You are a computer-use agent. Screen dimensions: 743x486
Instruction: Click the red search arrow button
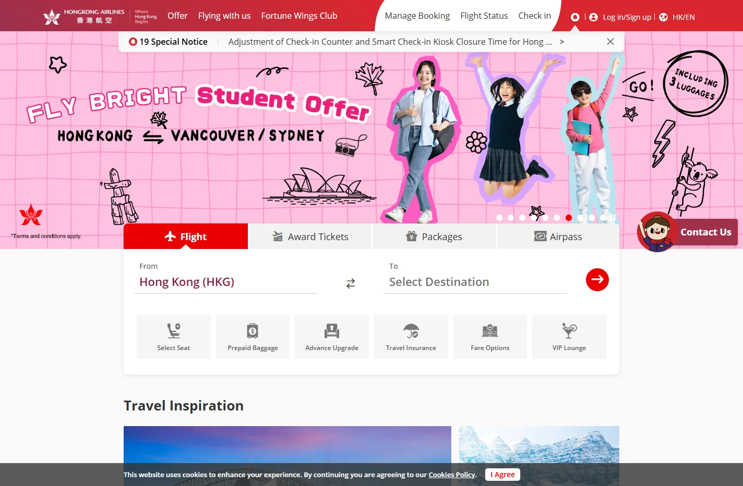597,280
